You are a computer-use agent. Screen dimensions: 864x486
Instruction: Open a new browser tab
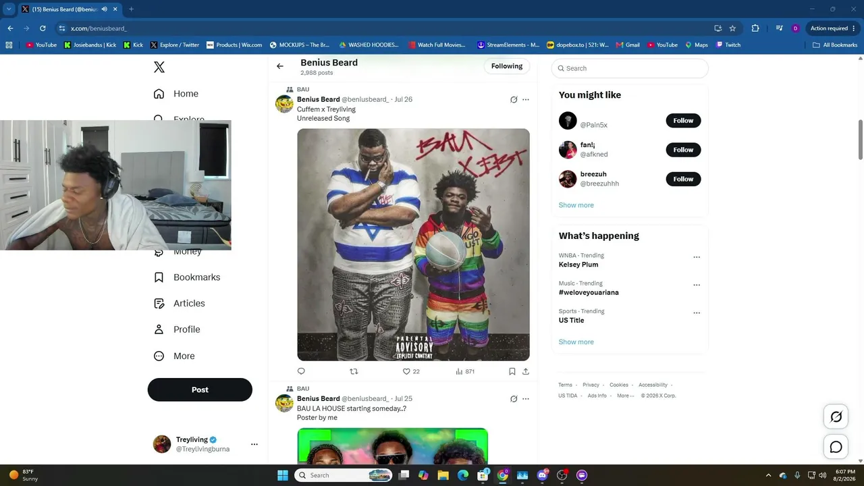click(131, 9)
